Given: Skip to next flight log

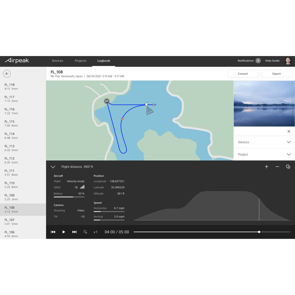Looking at the screenshot, I should coord(74,232).
